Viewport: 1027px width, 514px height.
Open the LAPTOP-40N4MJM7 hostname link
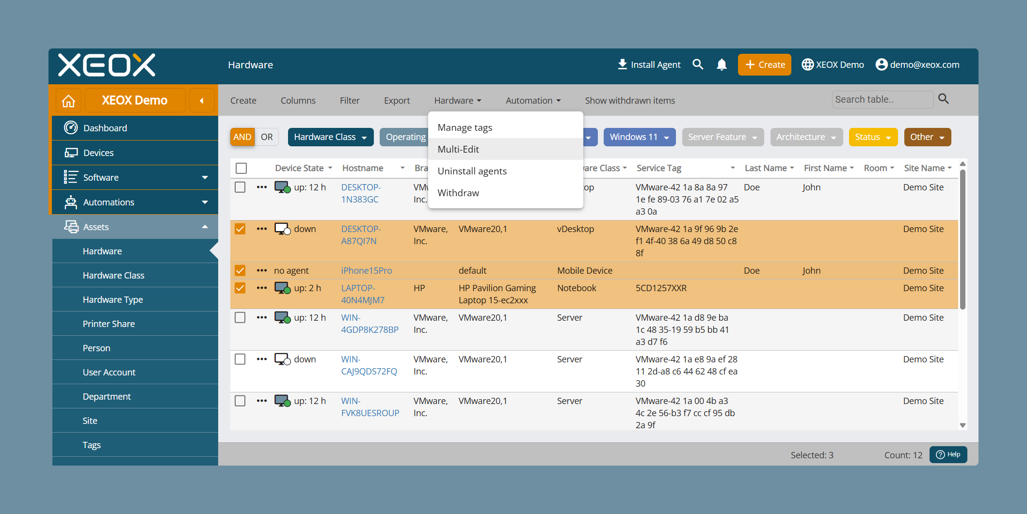(x=363, y=294)
